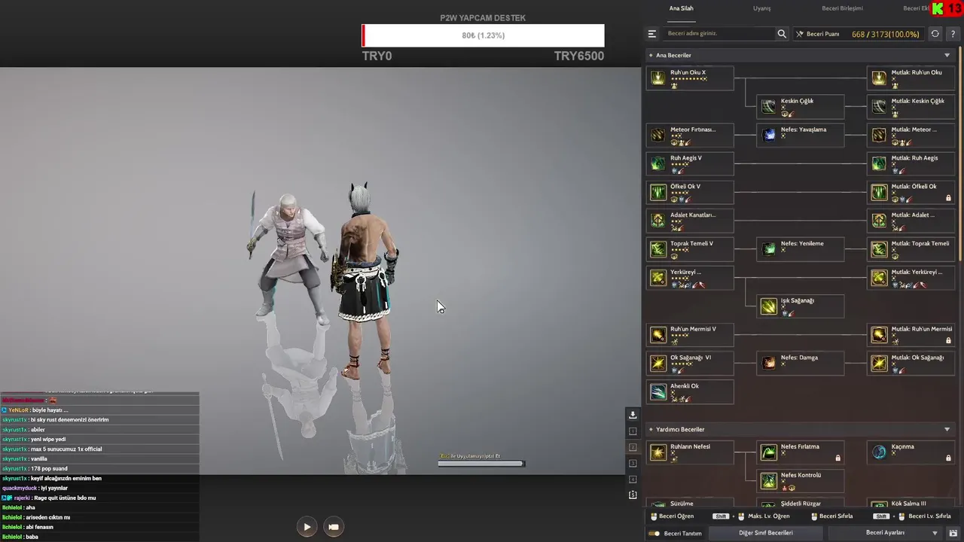
Task: Click the chat message 'Rage quit üstüne bdo mu'
Action: [x=64, y=498]
